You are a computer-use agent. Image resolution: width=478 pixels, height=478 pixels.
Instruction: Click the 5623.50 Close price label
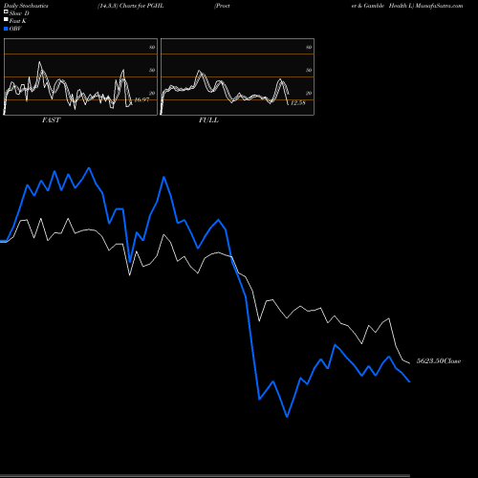(x=439, y=361)
